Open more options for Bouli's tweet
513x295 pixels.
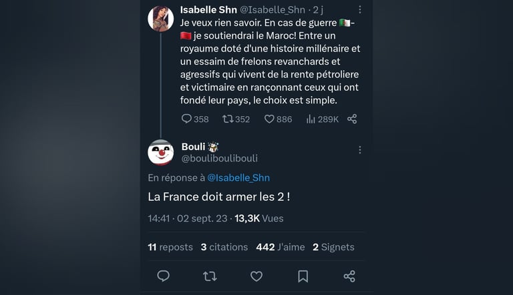point(360,150)
